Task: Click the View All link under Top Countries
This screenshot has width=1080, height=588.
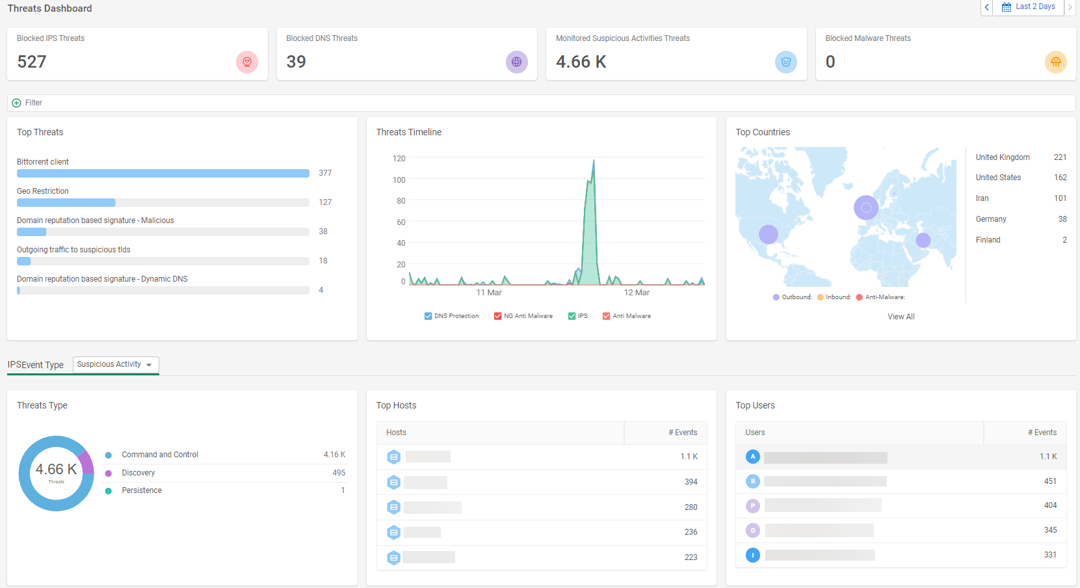Action: (x=901, y=317)
